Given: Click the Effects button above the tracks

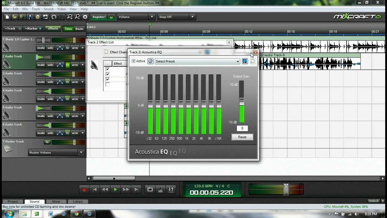Looking at the screenshot, I should [53, 29].
